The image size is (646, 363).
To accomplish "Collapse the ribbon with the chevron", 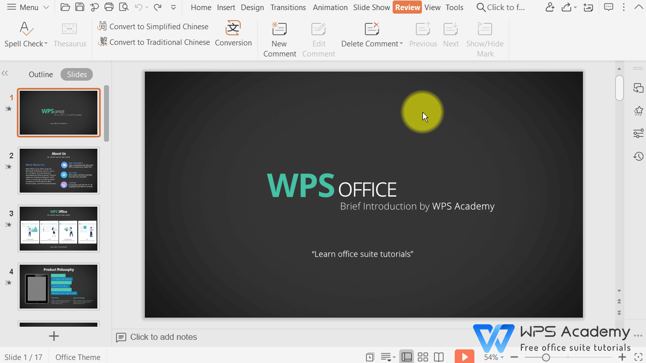I will click(638, 7).
